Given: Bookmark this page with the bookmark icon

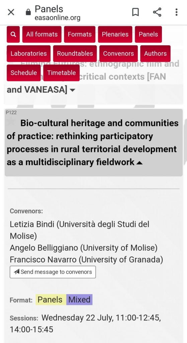Looking at the screenshot, I should [x=135, y=12].
